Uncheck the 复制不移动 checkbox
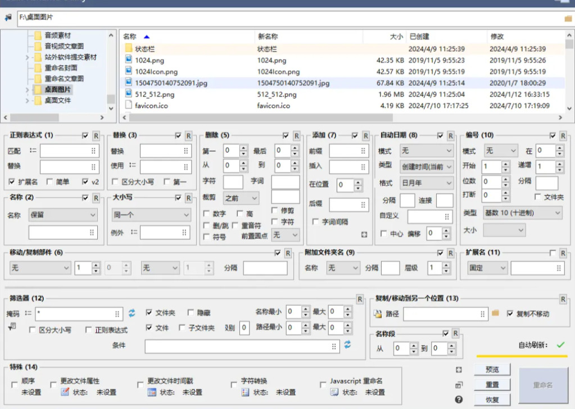This screenshot has width=575, height=409. pyautogui.click(x=510, y=313)
